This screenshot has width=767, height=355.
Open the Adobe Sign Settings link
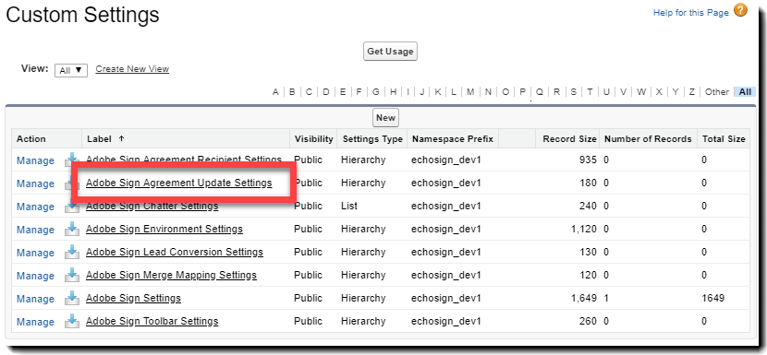point(133,298)
